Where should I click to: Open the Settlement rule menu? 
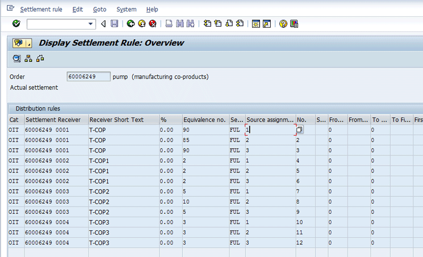point(41,10)
